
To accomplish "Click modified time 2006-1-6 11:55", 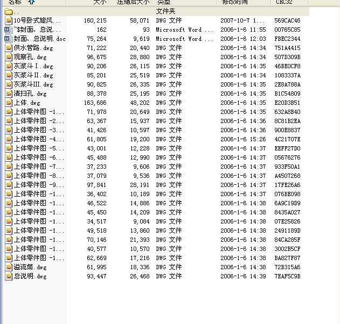I will (x=243, y=30).
